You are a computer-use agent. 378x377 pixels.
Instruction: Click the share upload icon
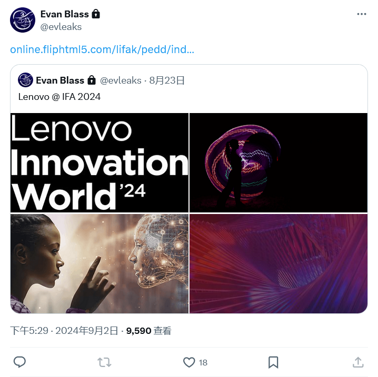tap(358, 362)
